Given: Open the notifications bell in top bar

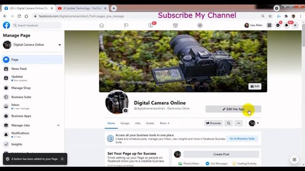Looking at the screenshot, I should click(286, 25).
